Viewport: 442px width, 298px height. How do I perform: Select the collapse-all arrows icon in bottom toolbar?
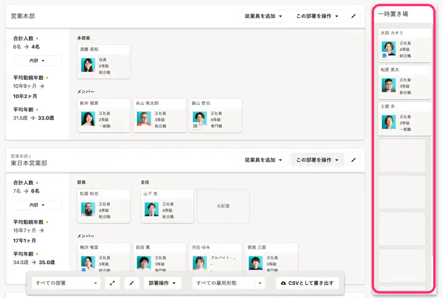tap(132, 283)
